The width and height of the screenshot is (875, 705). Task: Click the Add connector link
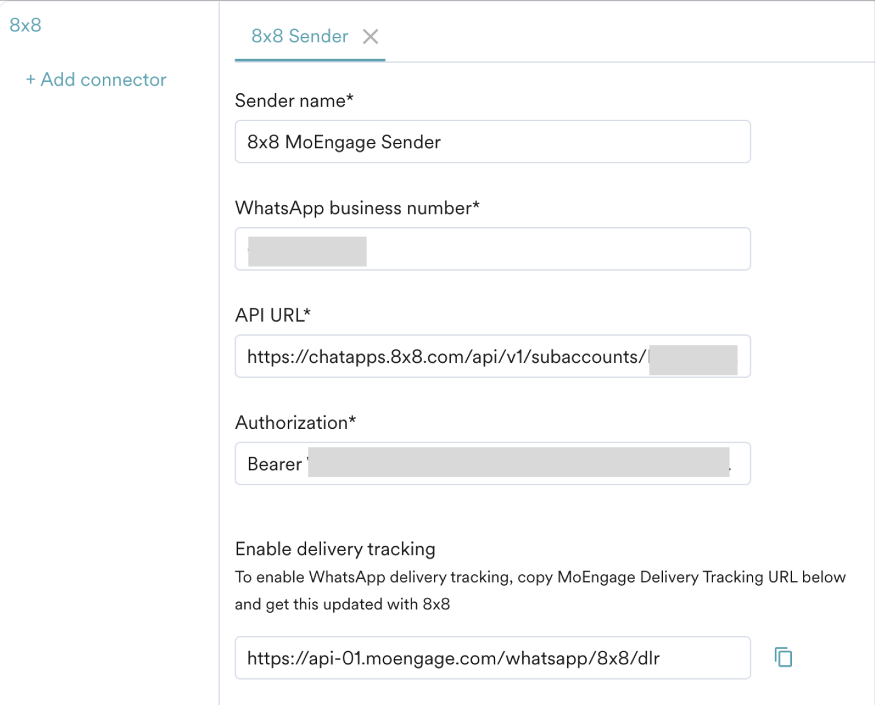[x=96, y=79]
